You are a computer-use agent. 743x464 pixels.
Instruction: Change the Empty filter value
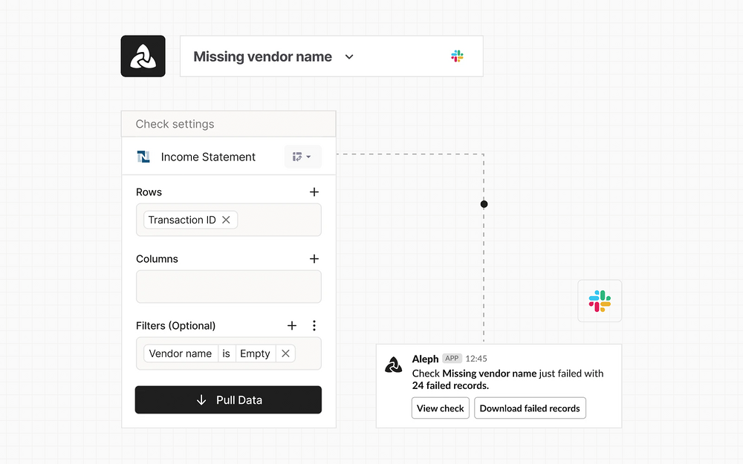(255, 353)
